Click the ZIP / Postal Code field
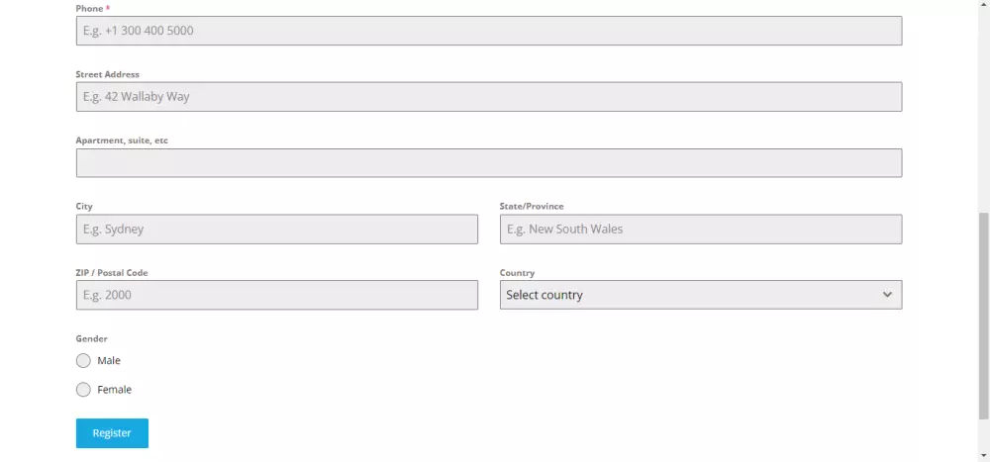The height and width of the screenshot is (462, 990). (276, 295)
